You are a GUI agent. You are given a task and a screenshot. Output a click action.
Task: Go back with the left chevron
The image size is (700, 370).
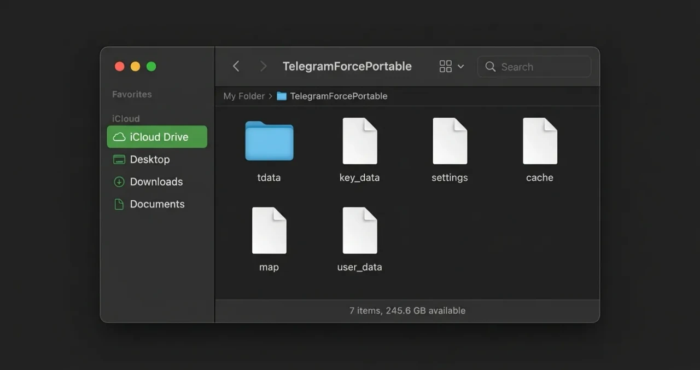pos(236,66)
